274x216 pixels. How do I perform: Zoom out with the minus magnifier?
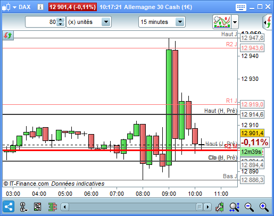249,207
